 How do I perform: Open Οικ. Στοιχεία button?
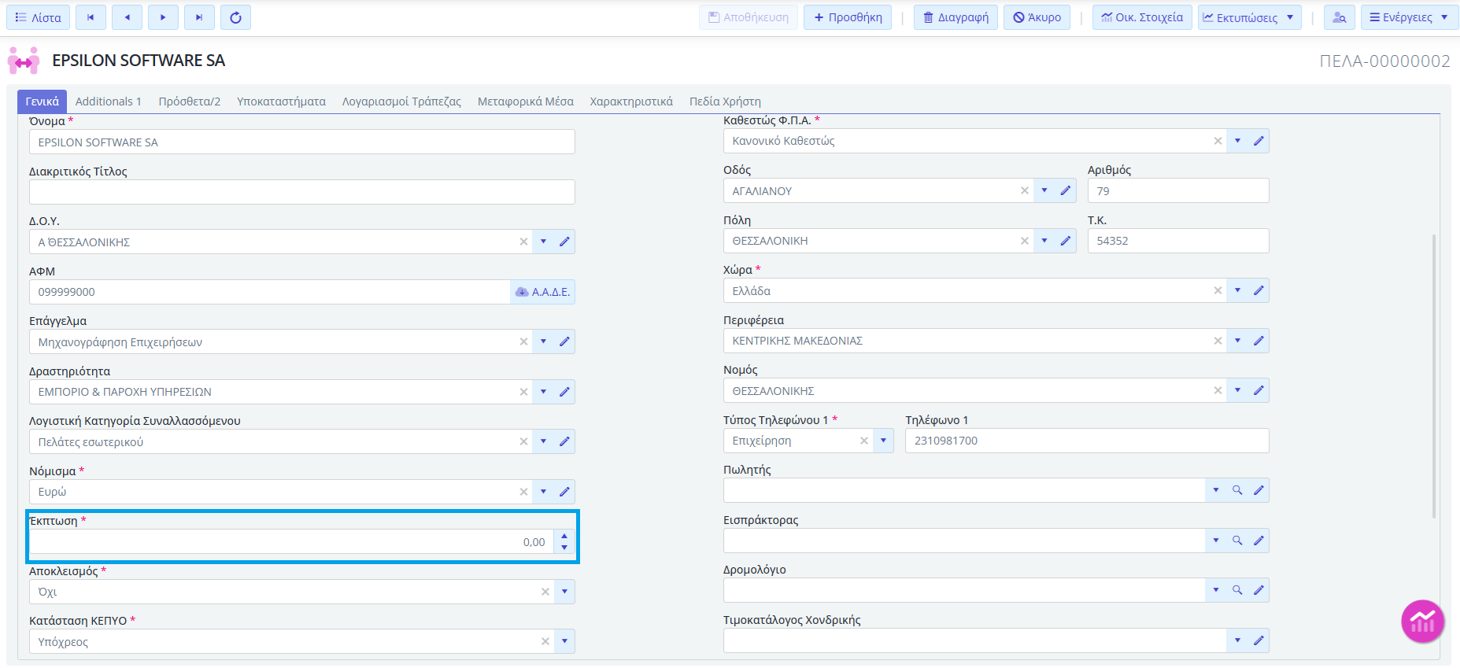(x=1142, y=17)
